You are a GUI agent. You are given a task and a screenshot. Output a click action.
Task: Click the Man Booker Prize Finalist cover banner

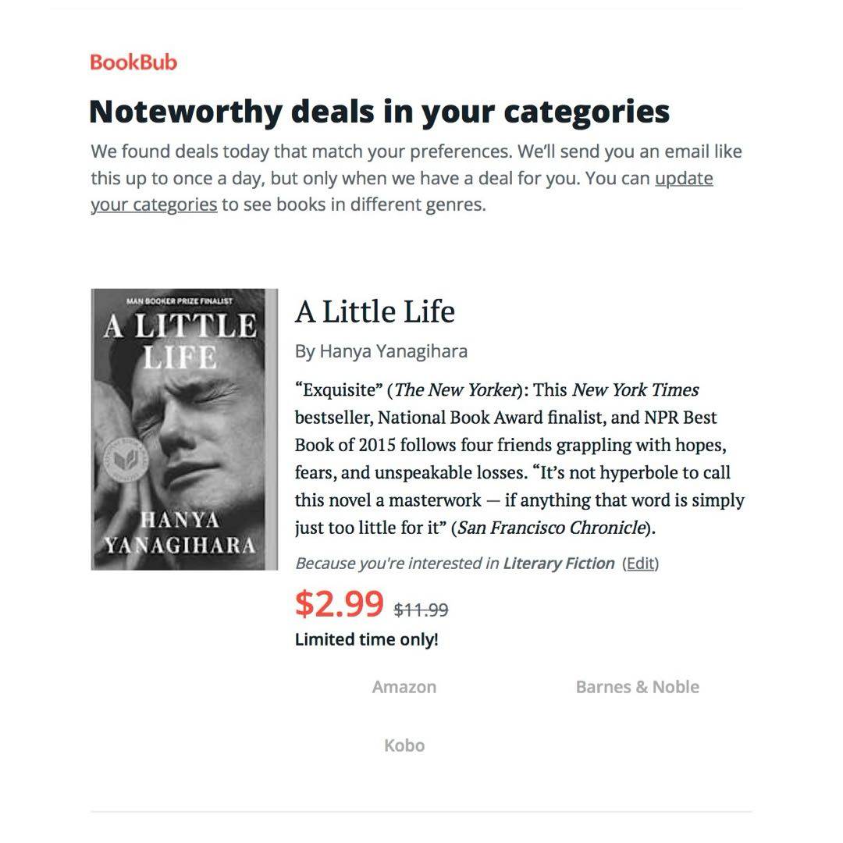tap(179, 301)
